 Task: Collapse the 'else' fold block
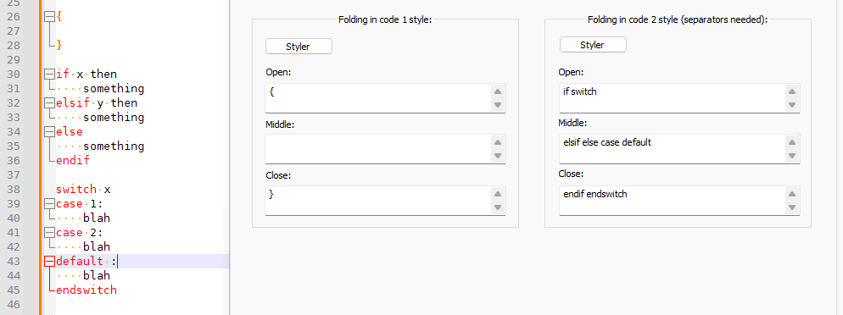point(50,131)
